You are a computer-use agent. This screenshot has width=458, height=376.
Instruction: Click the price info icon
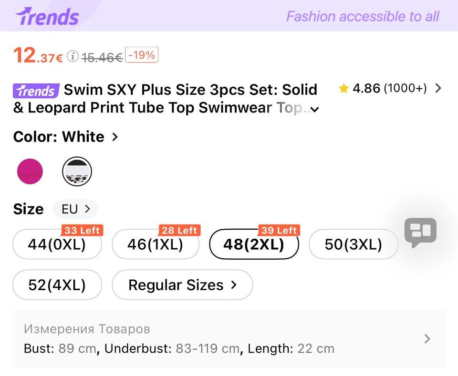point(73,57)
